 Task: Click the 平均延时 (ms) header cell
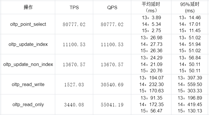pyautogui.click(x=151, y=7)
